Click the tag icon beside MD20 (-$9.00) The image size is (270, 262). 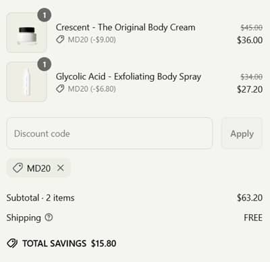click(x=60, y=40)
